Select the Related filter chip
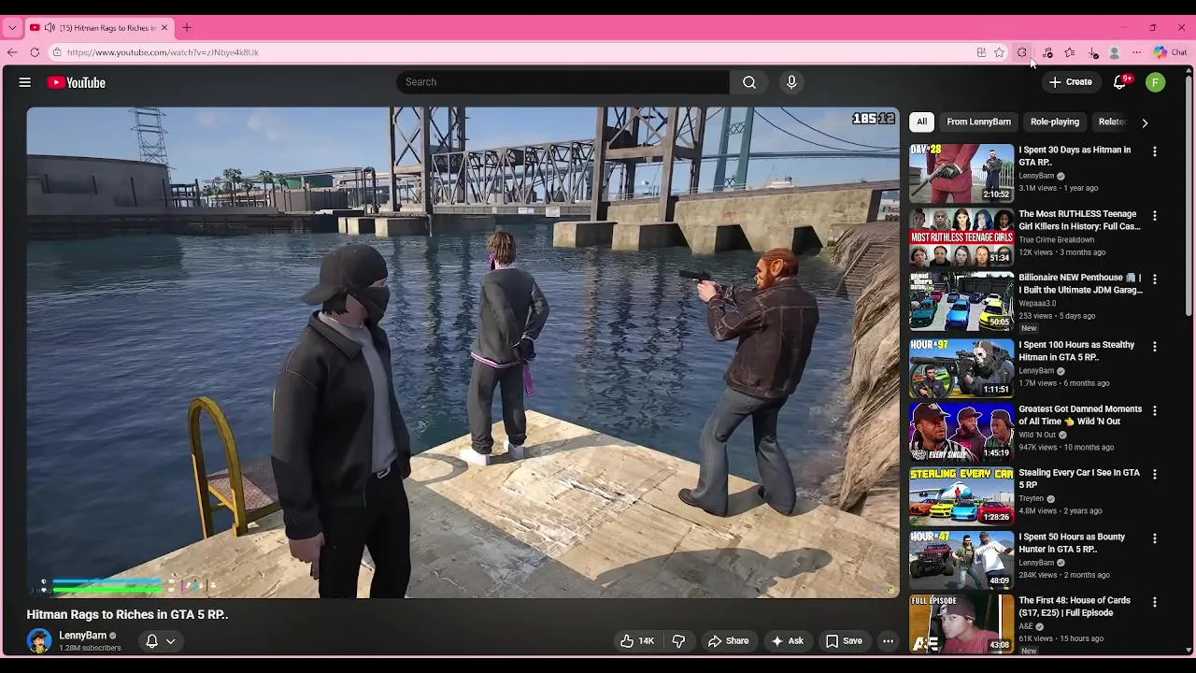This screenshot has height=673, width=1196. pyautogui.click(x=1112, y=122)
